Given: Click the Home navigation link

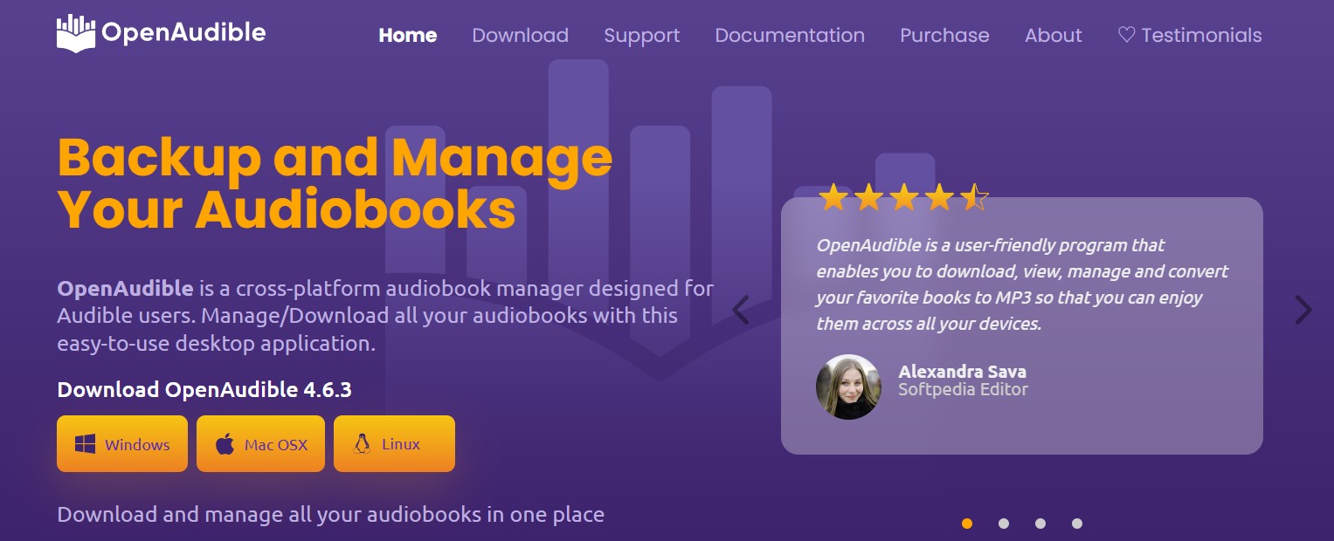Looking at the screenshot, I should click(x=407, y=35).
